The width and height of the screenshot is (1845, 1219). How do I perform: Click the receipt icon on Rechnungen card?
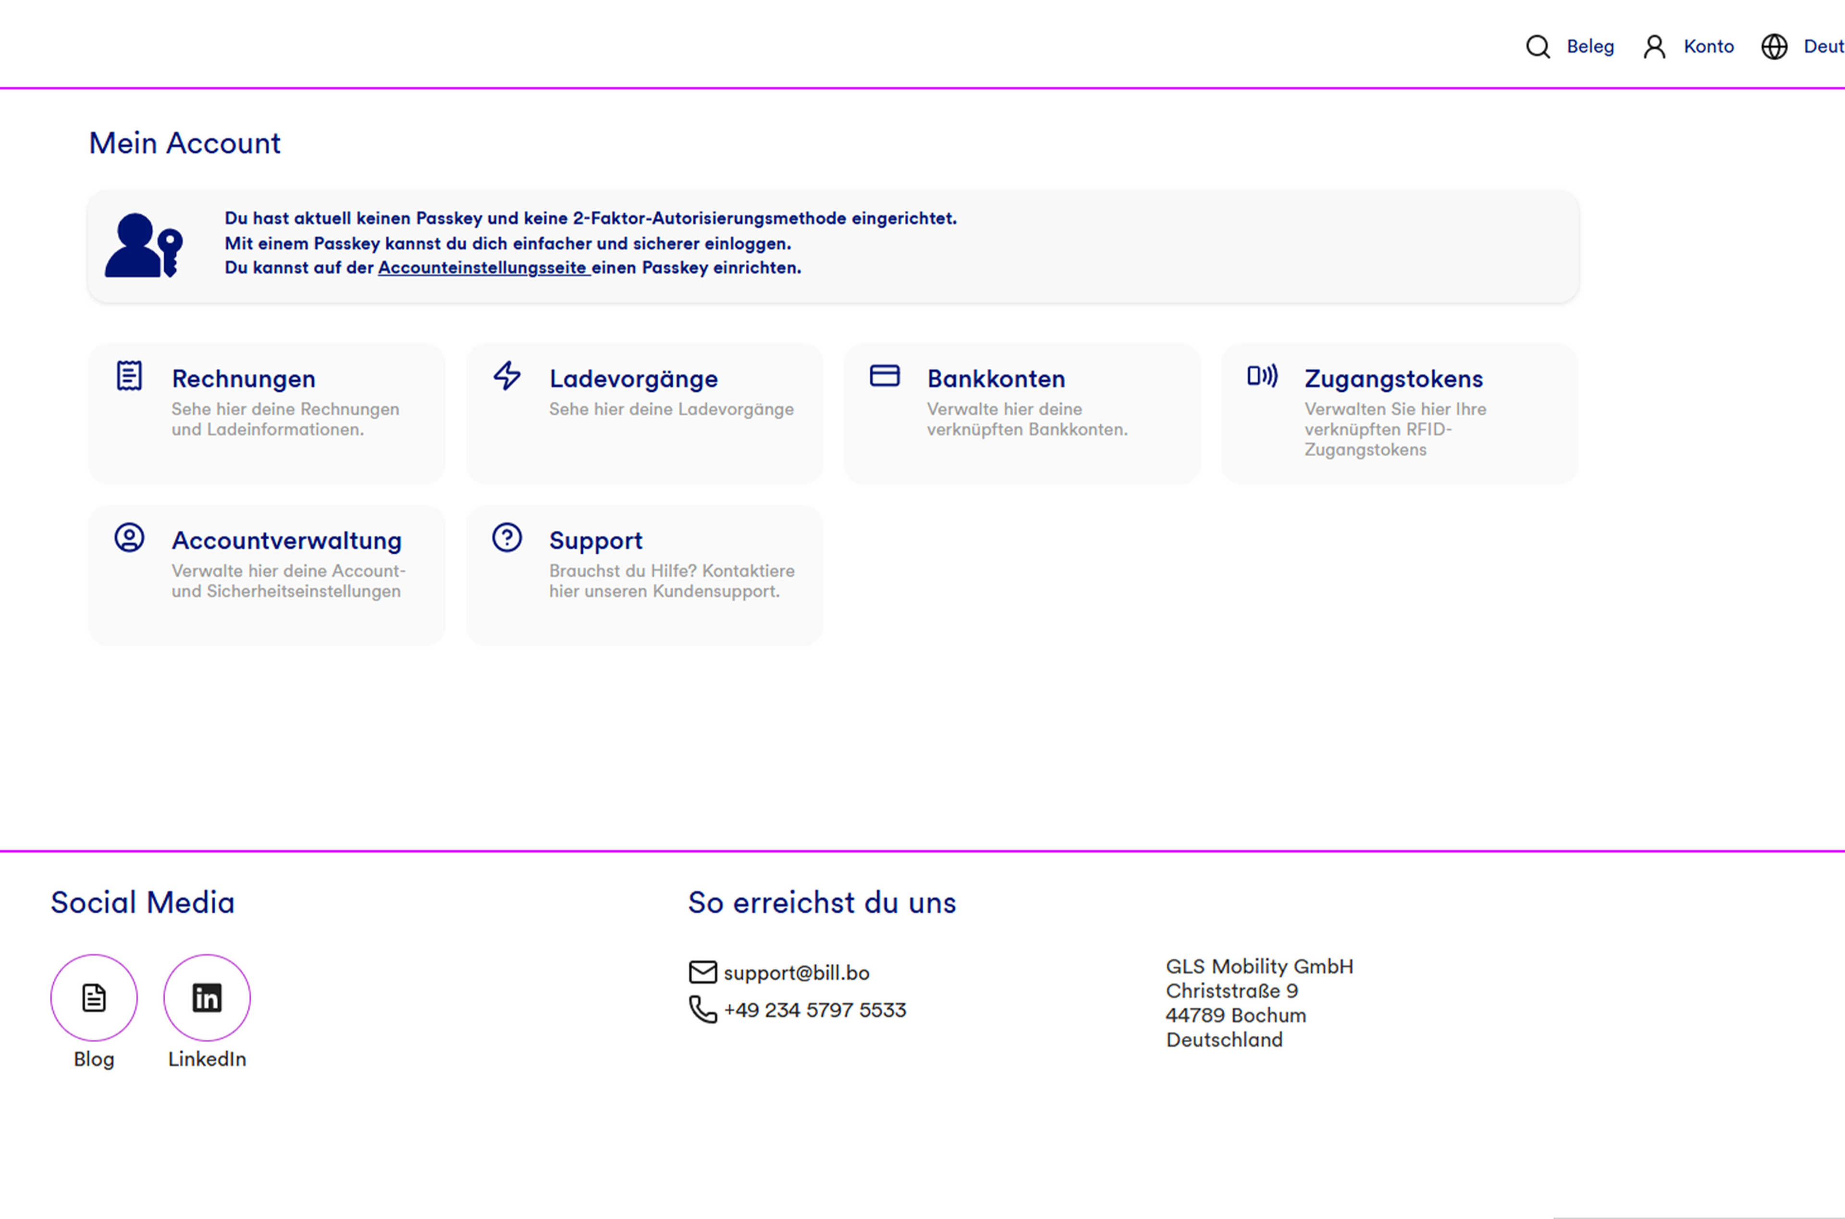click(129, 375)
